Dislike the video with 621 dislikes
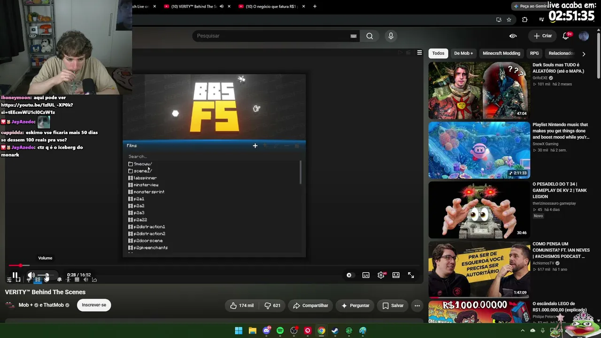Image resolution: width=601 pixels, height=338 pixels. [x=272, y=306]
